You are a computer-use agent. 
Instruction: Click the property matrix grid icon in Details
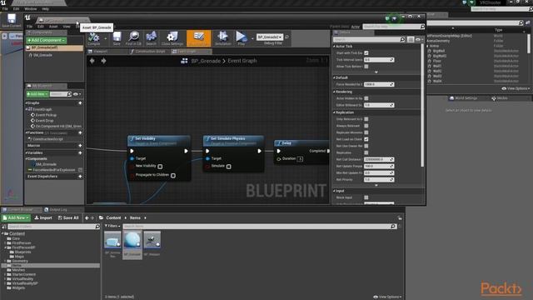click(x=411, y=40)
